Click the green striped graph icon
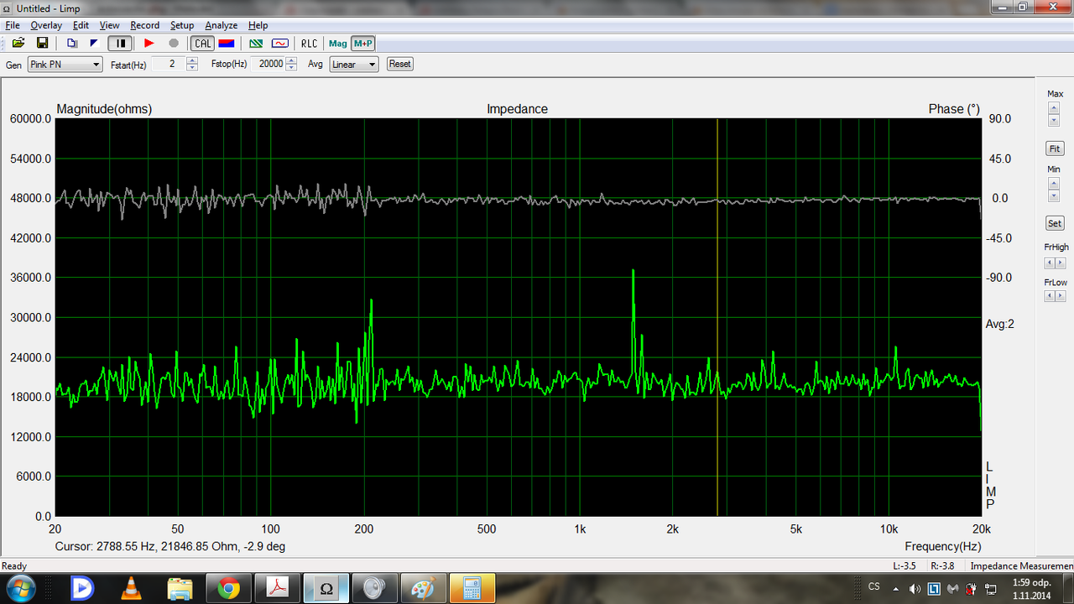Image resolution: width=1074 pixels, height=604 pixels. [x=257, y=43]
